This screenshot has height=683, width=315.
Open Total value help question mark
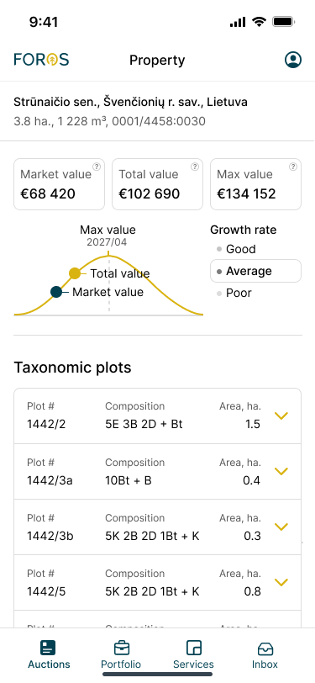pos(195,167)
